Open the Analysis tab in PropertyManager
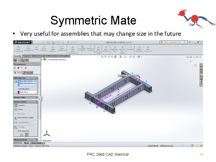216x162 pixels. [28, 73]
